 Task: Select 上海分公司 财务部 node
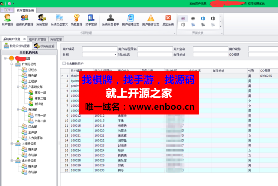(33, 149)
